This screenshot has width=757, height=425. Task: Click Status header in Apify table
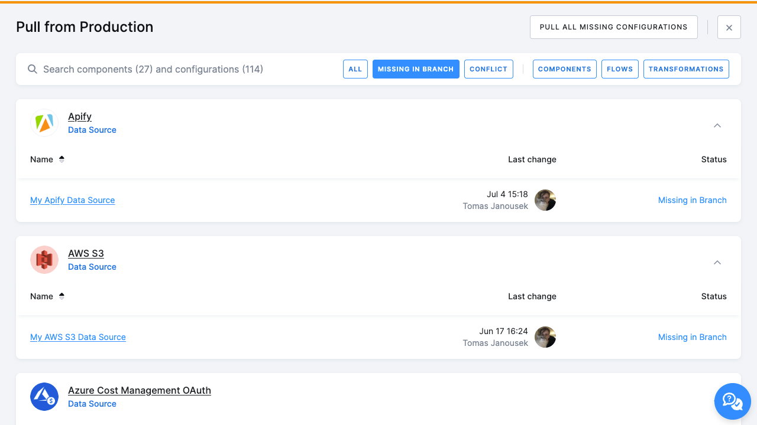(x=714, y=159)
